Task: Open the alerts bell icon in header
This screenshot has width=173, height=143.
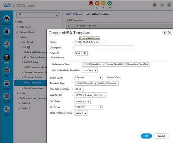Action: [154, 5]
